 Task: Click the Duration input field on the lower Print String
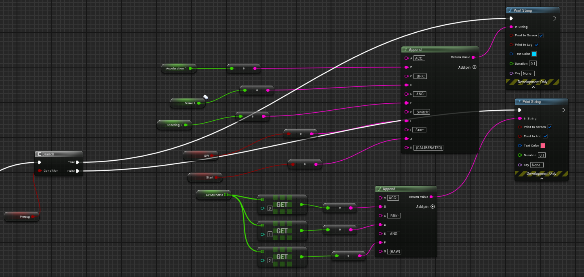[x=543, y=155]
